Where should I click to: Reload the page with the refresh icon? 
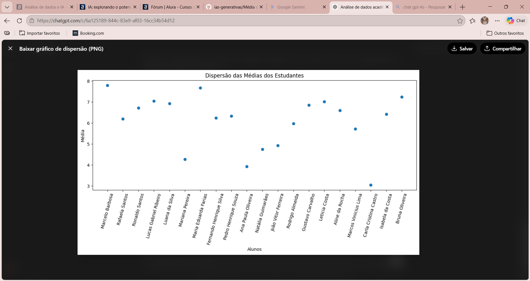pos(19,21)
